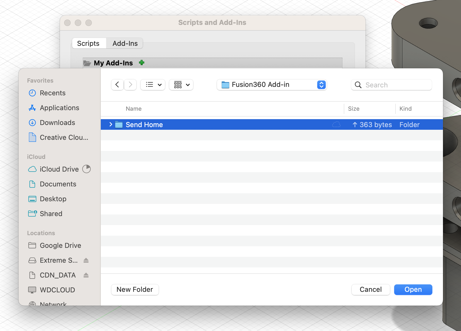Click the My Add-Ins folder icon
Image resolution: width=461 pixels, height=331 pixels.
click(x=87, y=63)
